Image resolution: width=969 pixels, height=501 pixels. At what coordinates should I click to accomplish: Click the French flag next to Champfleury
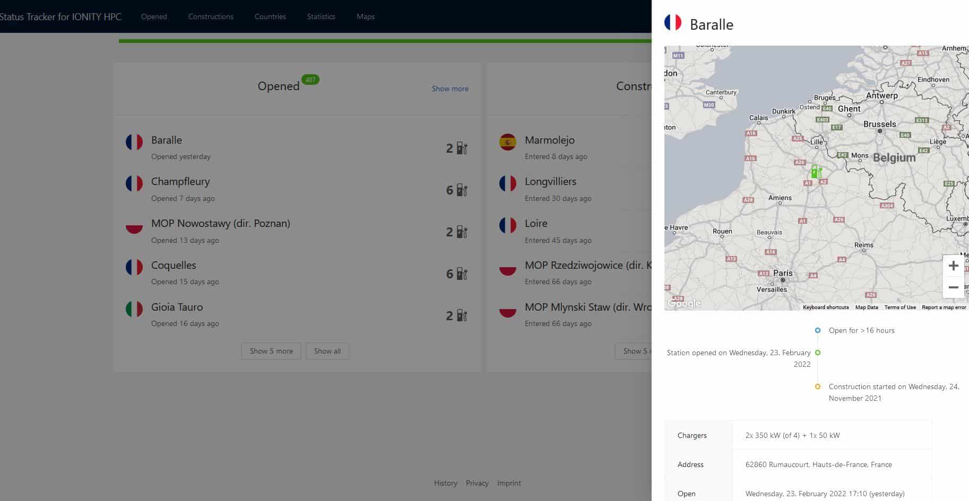134,183
